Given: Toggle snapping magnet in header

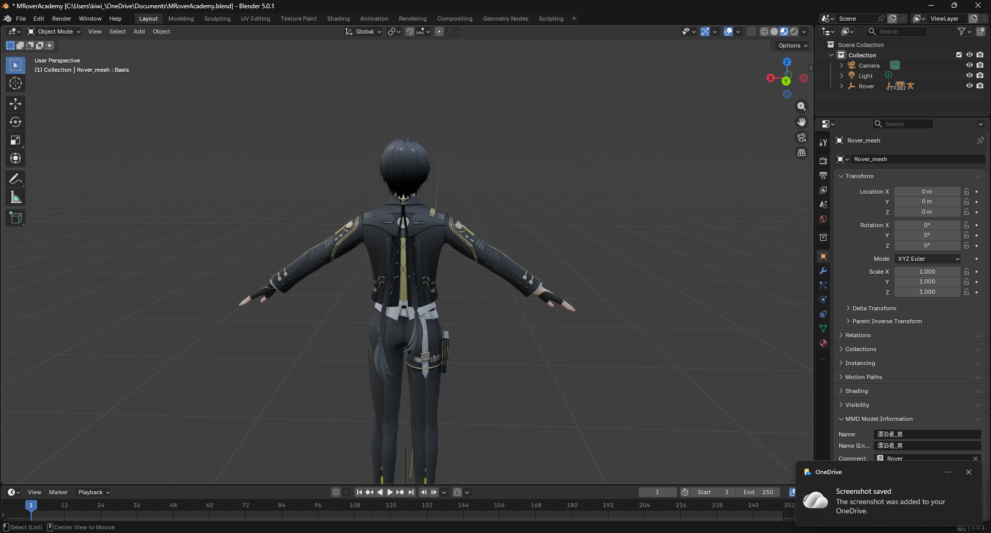Looking at the screenshot, I should (410, 32).
